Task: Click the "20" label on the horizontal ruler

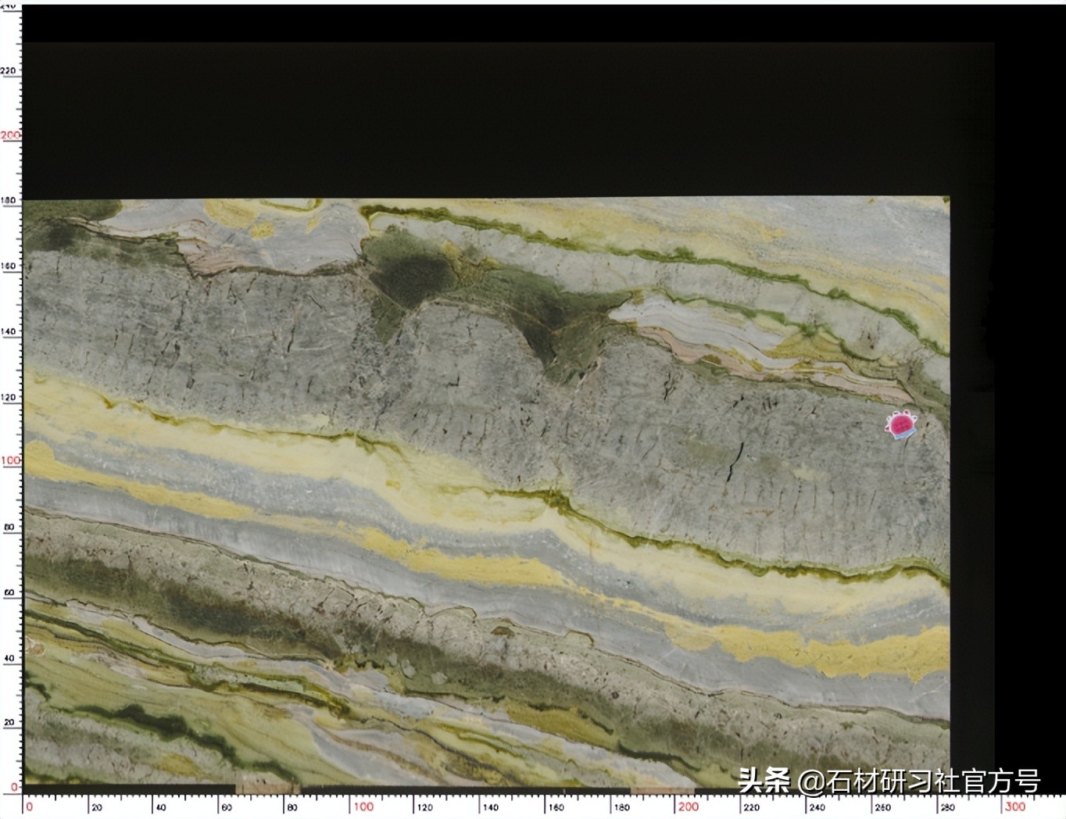Action: [x=96, y=807]
